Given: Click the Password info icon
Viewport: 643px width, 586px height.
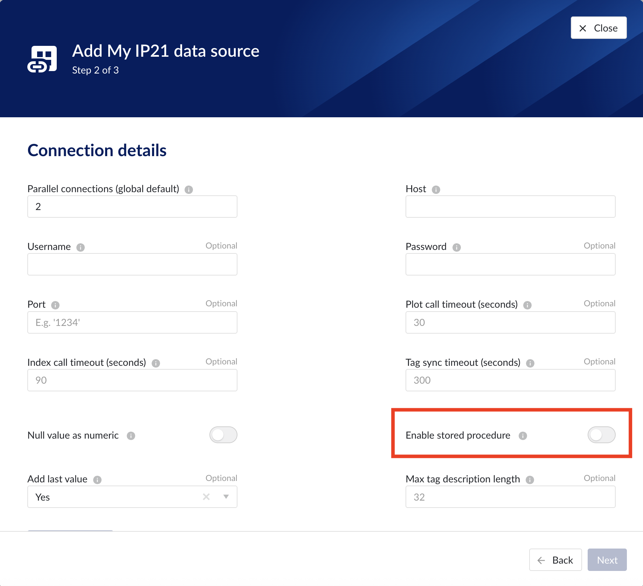Looking at the screenshot, I should (x=456, y=247).
